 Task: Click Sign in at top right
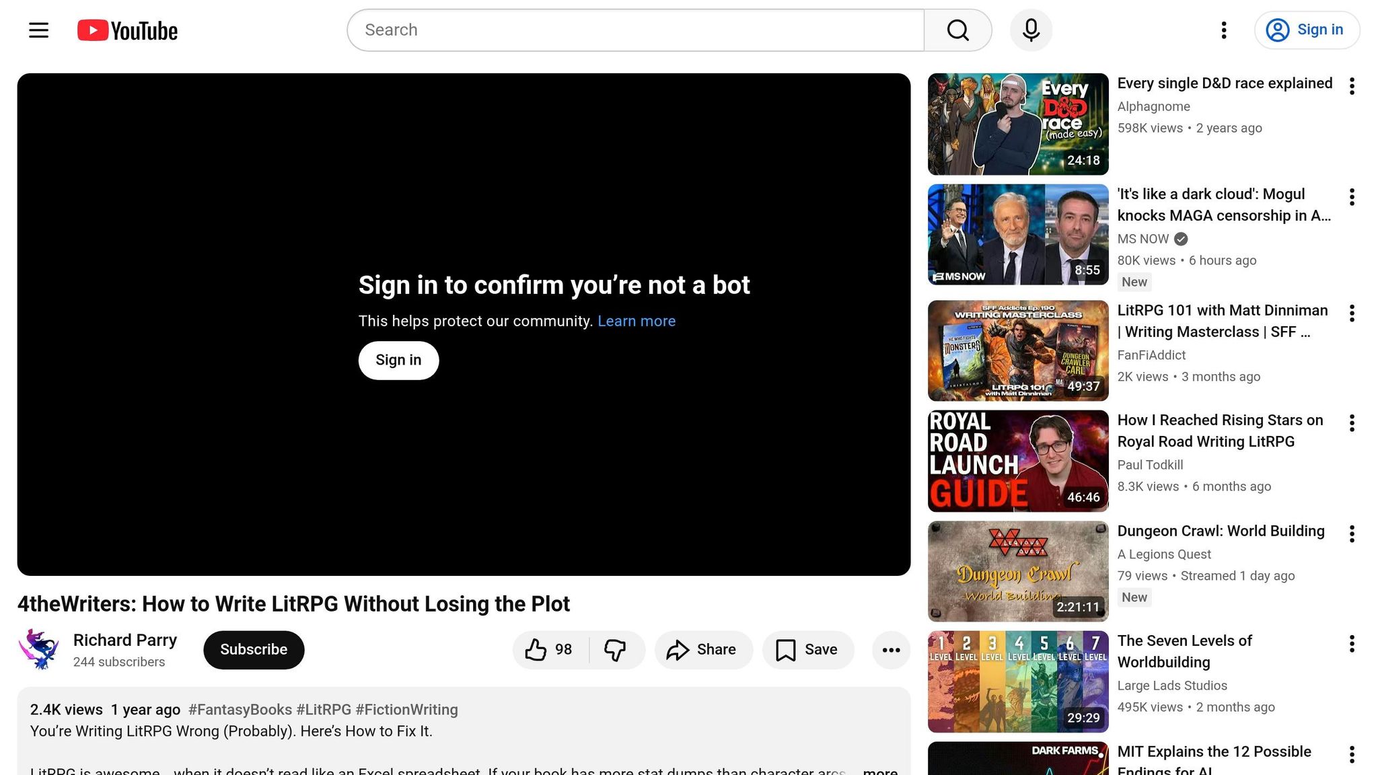click(1307, 30)
